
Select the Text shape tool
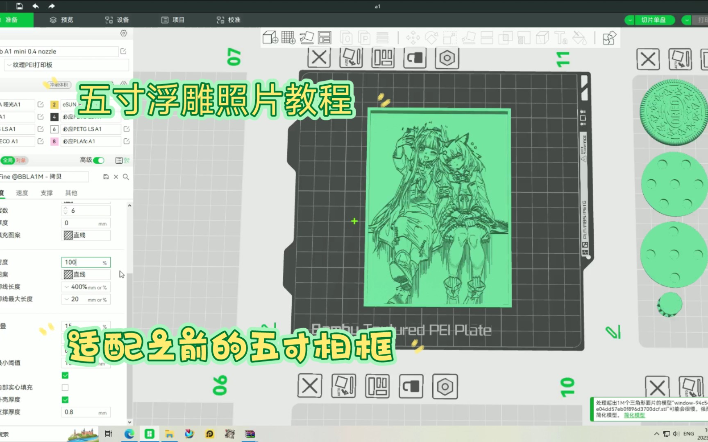(561, 38)
